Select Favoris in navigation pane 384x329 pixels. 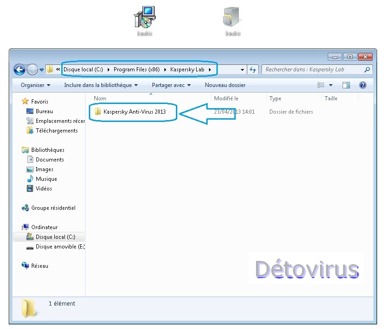40,101
